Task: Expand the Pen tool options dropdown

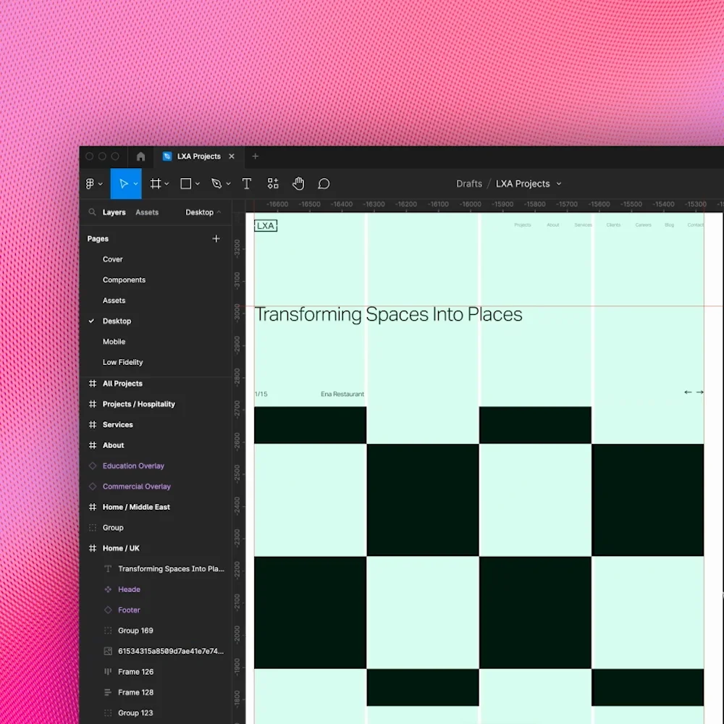Action: tap(228, 184)
